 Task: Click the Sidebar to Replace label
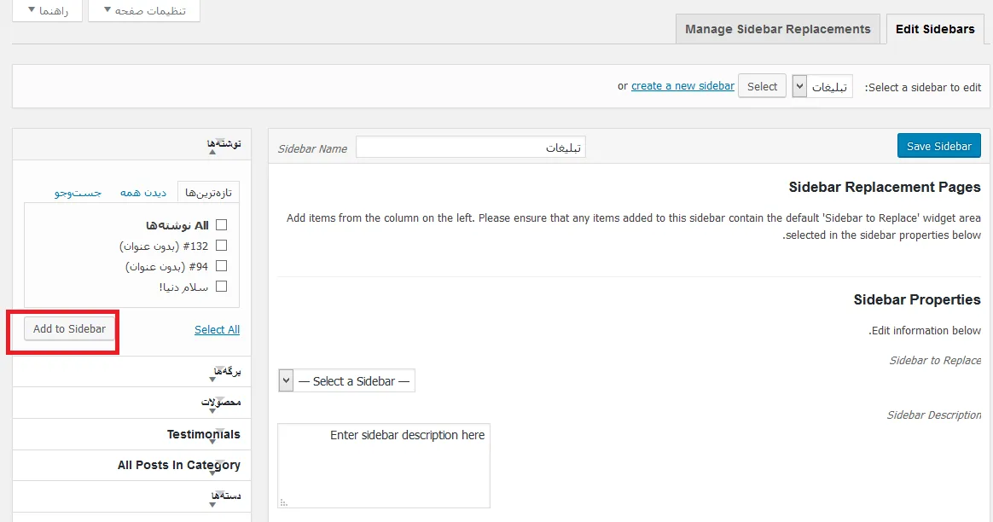[935, 361]
